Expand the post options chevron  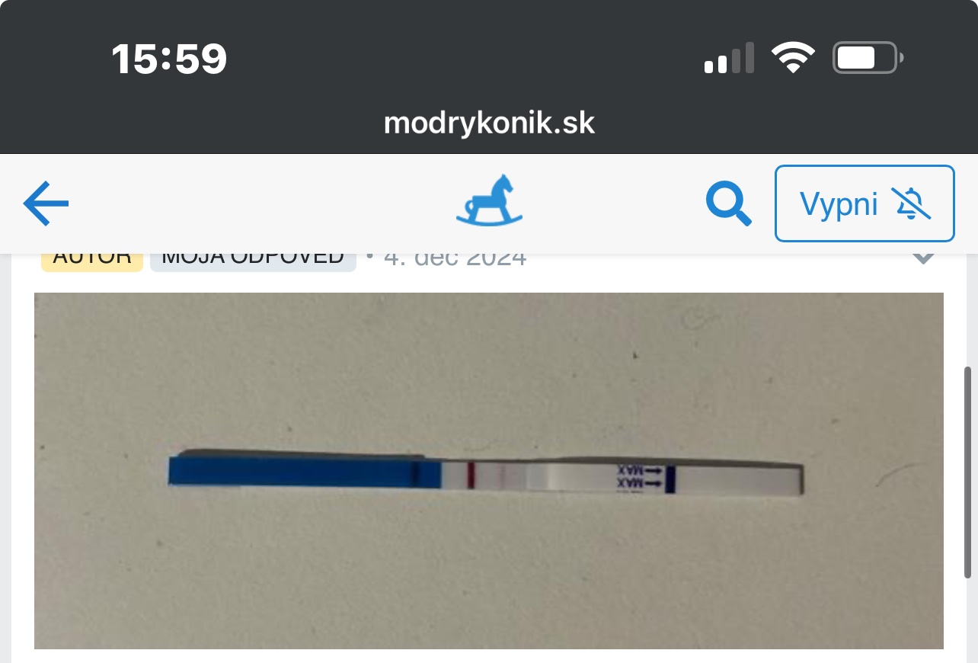pos(923,258)
